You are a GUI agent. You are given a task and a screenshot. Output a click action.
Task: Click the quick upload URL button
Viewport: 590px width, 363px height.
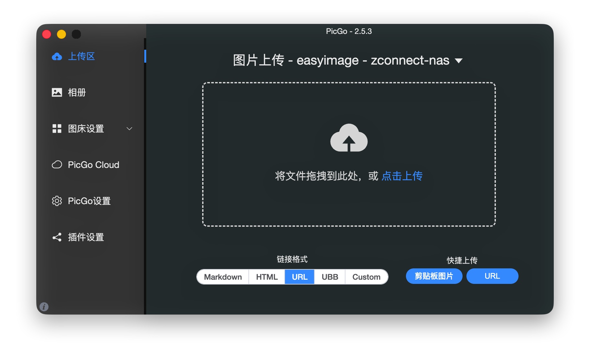point(492,276)
